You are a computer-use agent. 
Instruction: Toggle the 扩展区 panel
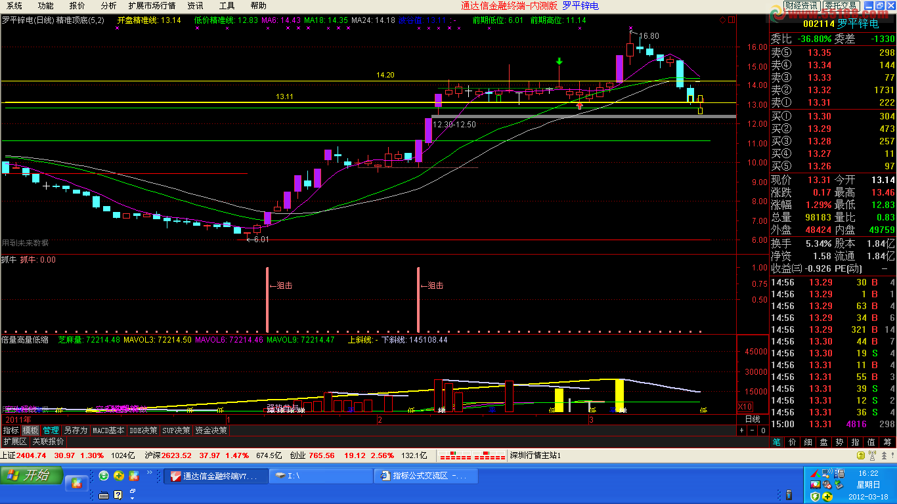coord(14,442)
